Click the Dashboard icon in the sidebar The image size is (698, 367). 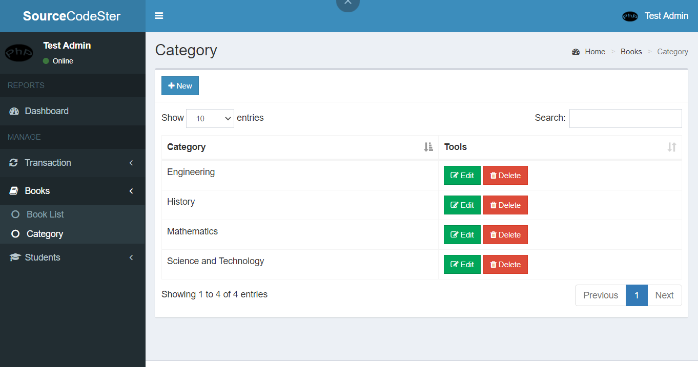(x=14, y=111)
